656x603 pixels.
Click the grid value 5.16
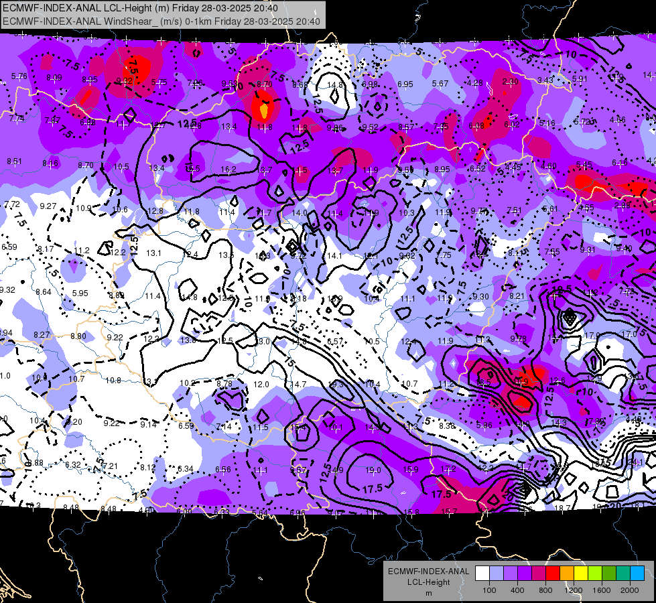click(x=547, y=123)
